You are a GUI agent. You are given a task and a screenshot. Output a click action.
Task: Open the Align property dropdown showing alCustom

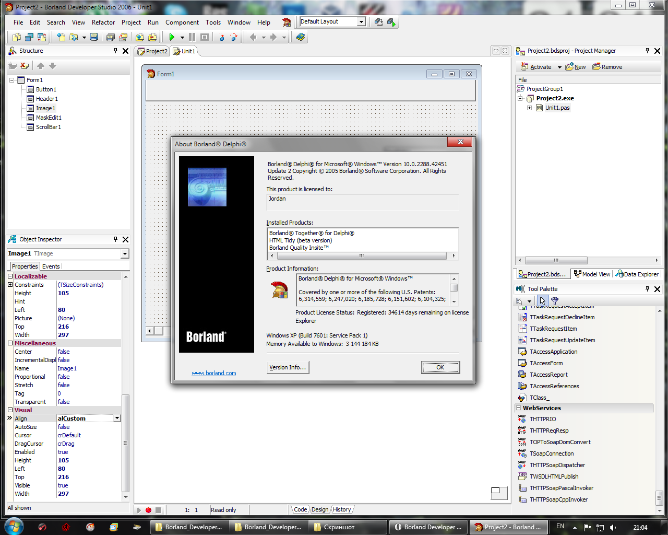[x=117, y=418]
